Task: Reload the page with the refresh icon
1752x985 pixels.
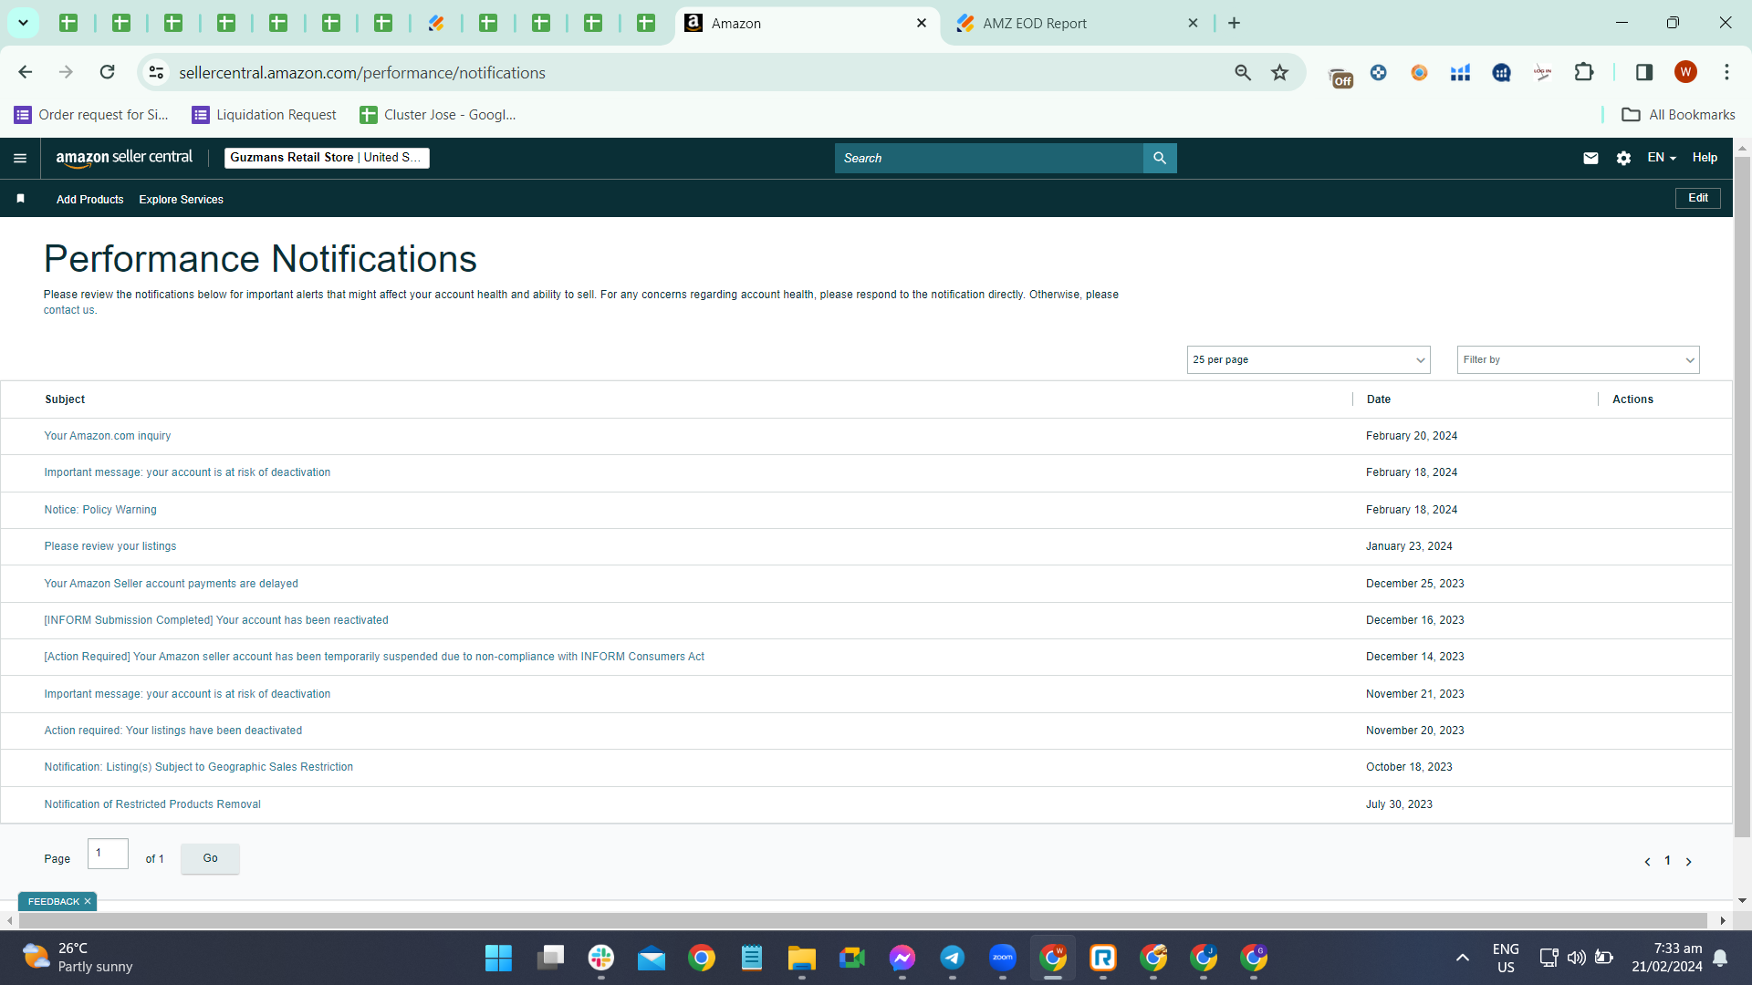Action: tap(108, 72)
